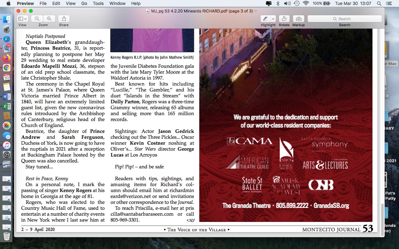
Task: Open Notes app in the Dock
Action: tap(7, 87)
